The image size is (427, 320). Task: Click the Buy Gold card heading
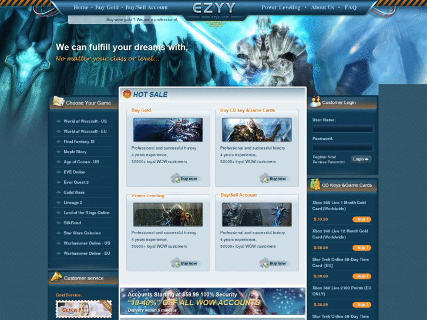pyautogui.click(x=141, y=110)
